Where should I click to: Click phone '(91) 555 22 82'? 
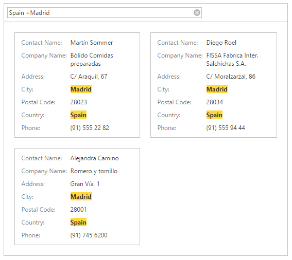[90, 127]
